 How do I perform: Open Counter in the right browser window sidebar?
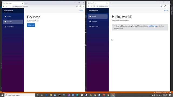(98, 22)
